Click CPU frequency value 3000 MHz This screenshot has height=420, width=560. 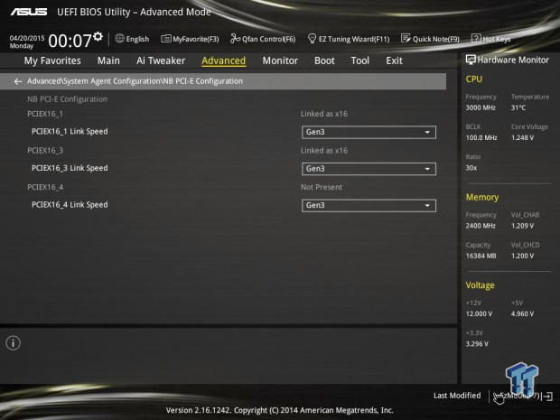pos(481,107)
